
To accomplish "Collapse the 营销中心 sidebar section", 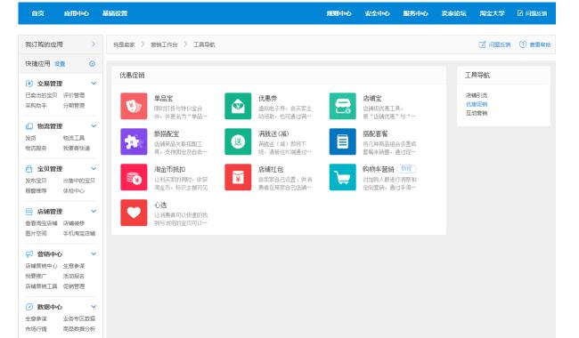I will [x=94, y=253].
